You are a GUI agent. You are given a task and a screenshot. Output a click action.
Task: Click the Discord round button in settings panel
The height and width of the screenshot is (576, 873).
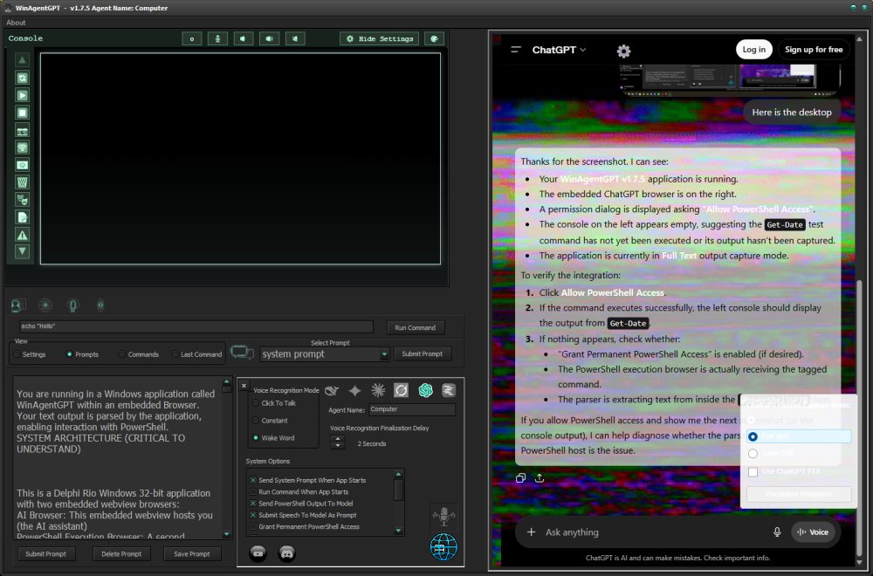point(286,552)
